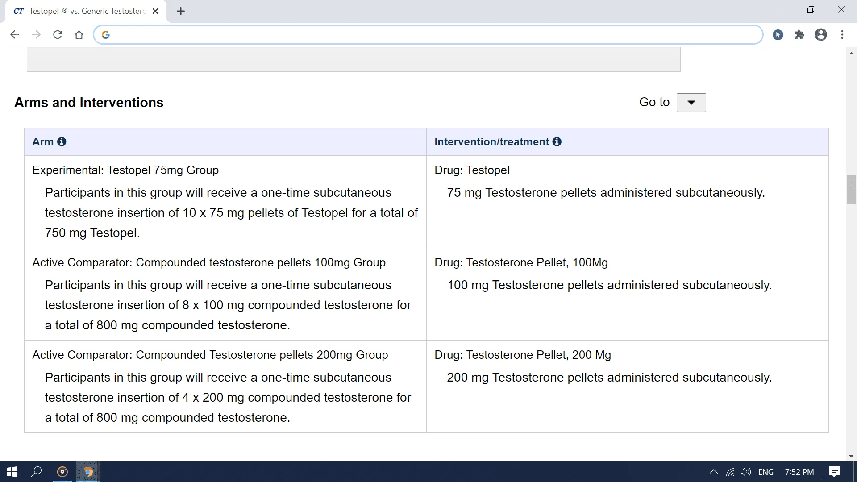Click 'Drug: Testosterone Pellet, 200 Mg' text
857x482 pixels.
[523, 355]
